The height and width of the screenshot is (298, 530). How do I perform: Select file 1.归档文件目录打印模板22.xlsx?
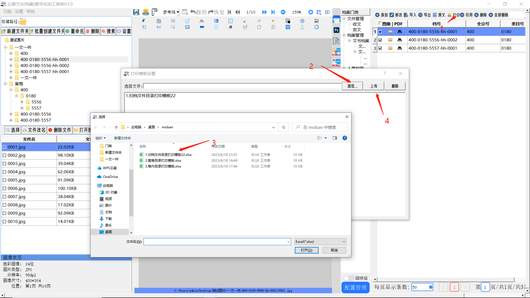[x=168, y=155]
